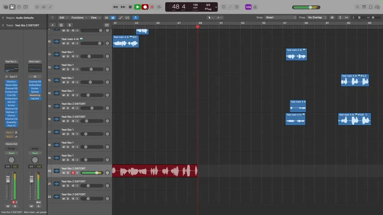Open the Toolbar display icon
This screenshot has height=215, width=383.
click(25, 7)
